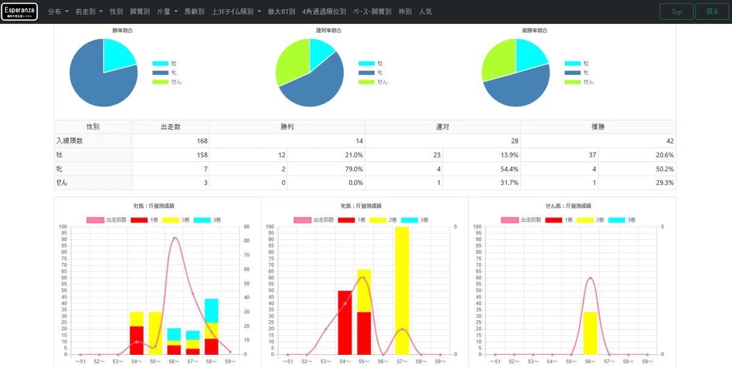Click the 79.0% cell in 牝 row

point(326,169)
